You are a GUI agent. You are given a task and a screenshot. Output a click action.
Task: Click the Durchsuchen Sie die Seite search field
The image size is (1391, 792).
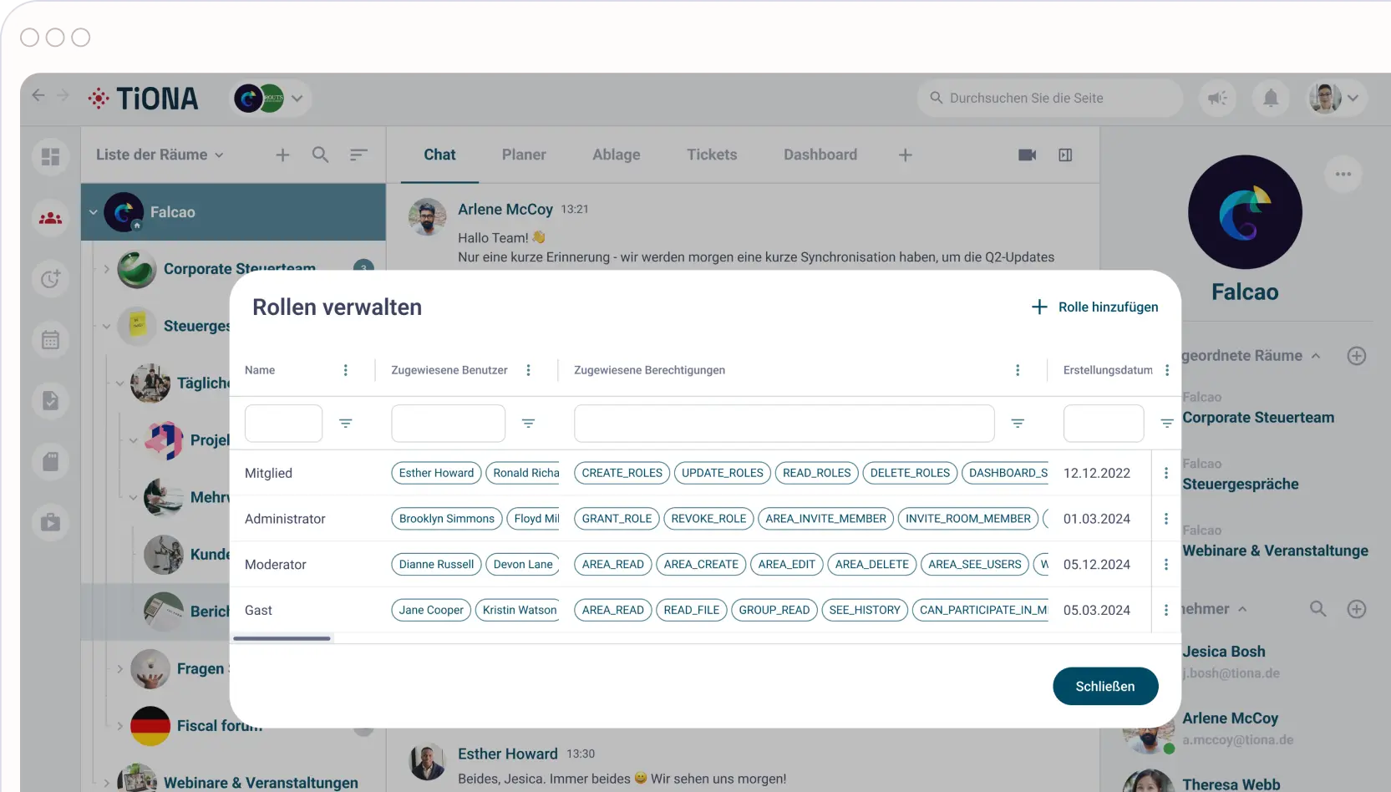point(1050,98)
